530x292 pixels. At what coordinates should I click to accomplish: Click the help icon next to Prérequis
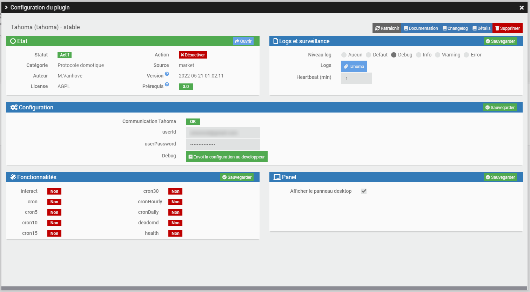click(x=167, y=84)
